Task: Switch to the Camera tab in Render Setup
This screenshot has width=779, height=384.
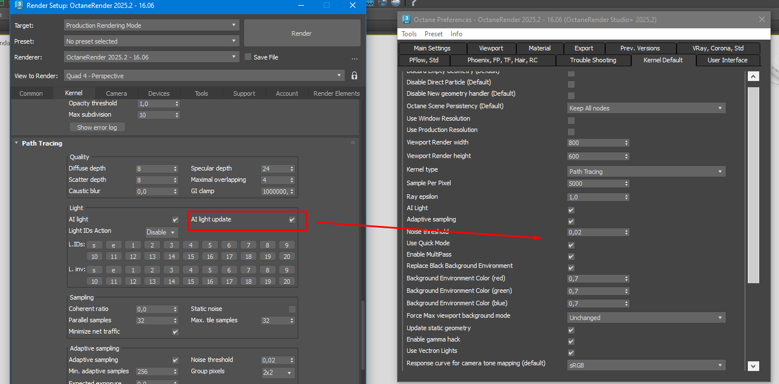Action: point(117,93)
